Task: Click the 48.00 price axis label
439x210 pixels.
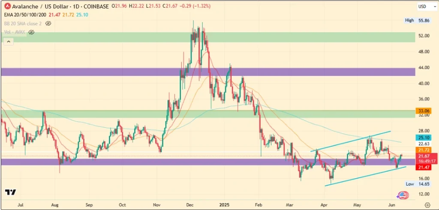Action: [424, 51]
